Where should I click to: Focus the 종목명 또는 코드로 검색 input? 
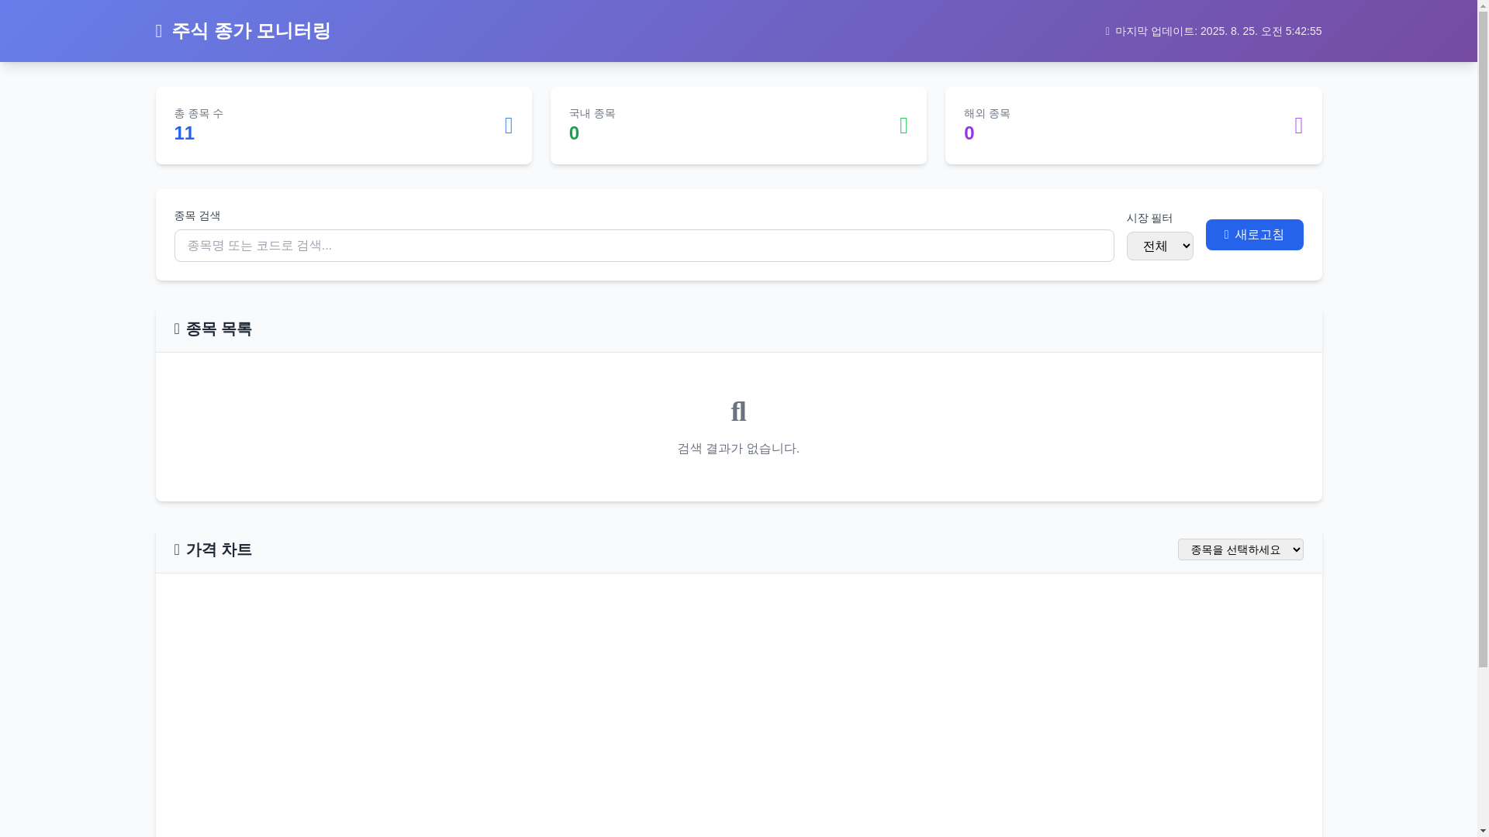coord(644,246)
